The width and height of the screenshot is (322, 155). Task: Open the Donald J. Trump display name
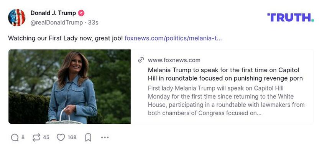point(53,13)
